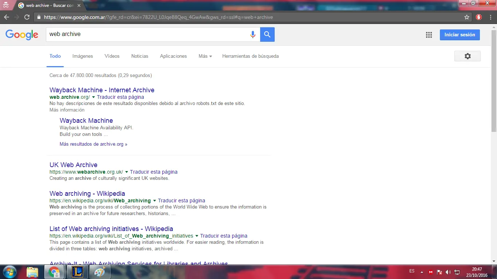The width and height of the screenshot is (497, 279).
Task: Click into the 'web archive' search field
Action: (x=147, y=34)
